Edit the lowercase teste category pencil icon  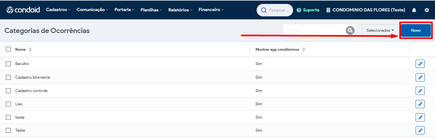click(420, 117)
